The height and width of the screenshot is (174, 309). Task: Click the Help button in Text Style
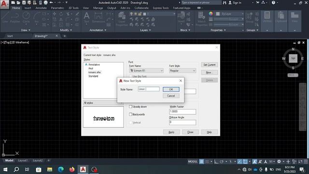[209, 132]
